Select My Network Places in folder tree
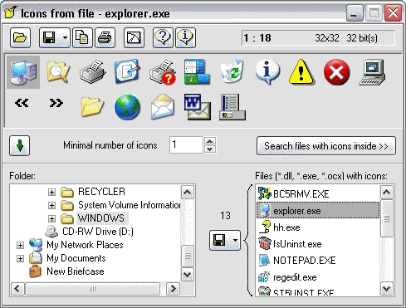This screenshot has width=406, height=308. click(x=85, y=245)
